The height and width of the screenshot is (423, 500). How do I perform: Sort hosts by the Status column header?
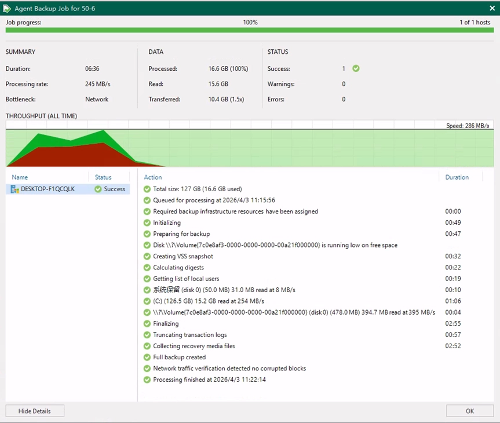click(x=103, y=177)
